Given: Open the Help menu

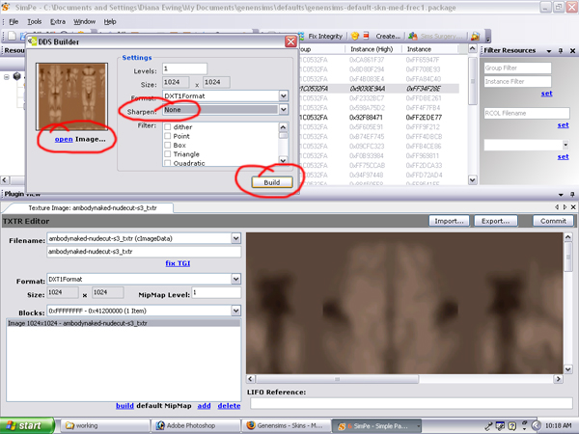Looking at the screenshot, I should tap(110, 22).
